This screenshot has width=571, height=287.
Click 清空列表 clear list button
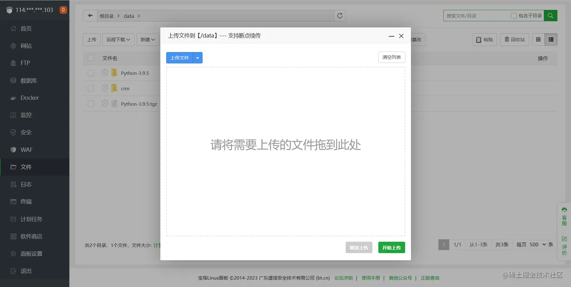tap(392, 57)
